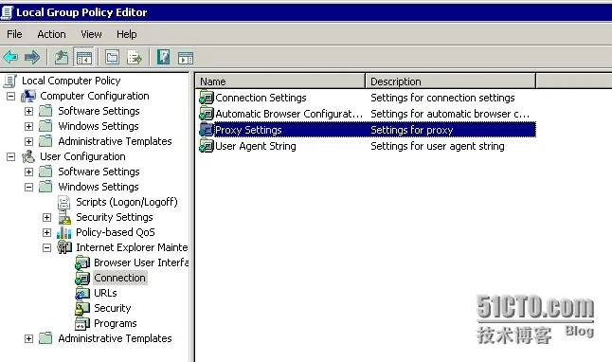Click the User Agent String item icon

[207, 146]
